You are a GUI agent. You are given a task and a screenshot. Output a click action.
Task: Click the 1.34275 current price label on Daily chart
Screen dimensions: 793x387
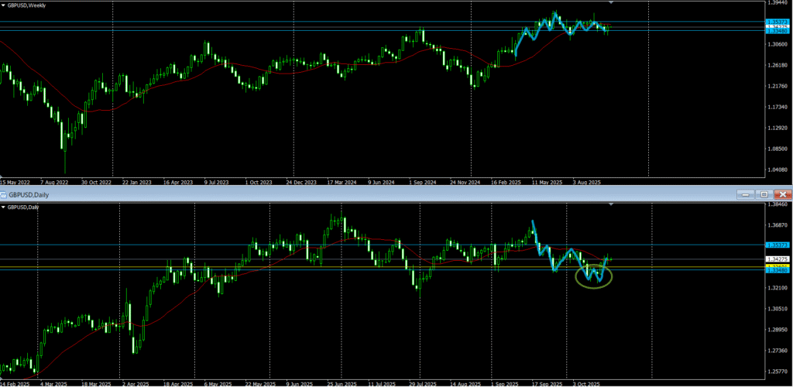777,259
